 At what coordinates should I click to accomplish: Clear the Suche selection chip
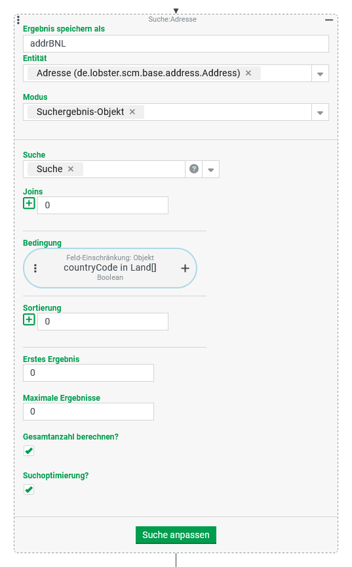pyautogui.click(x=71, y=169)
